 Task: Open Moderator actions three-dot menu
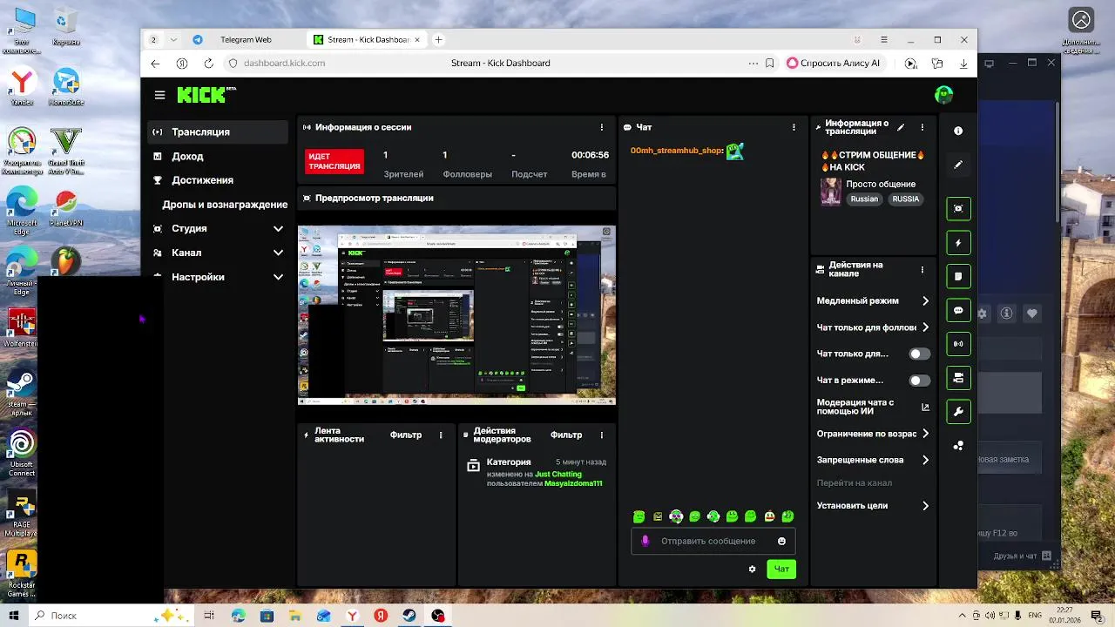coord(602,435)
